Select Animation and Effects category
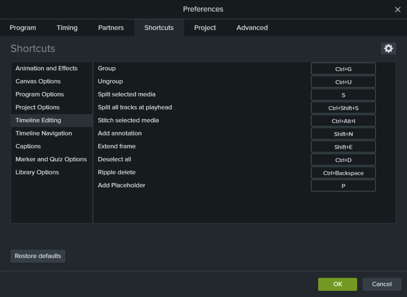The height and width of the screenshot is (297, 407). coord(47,68)
